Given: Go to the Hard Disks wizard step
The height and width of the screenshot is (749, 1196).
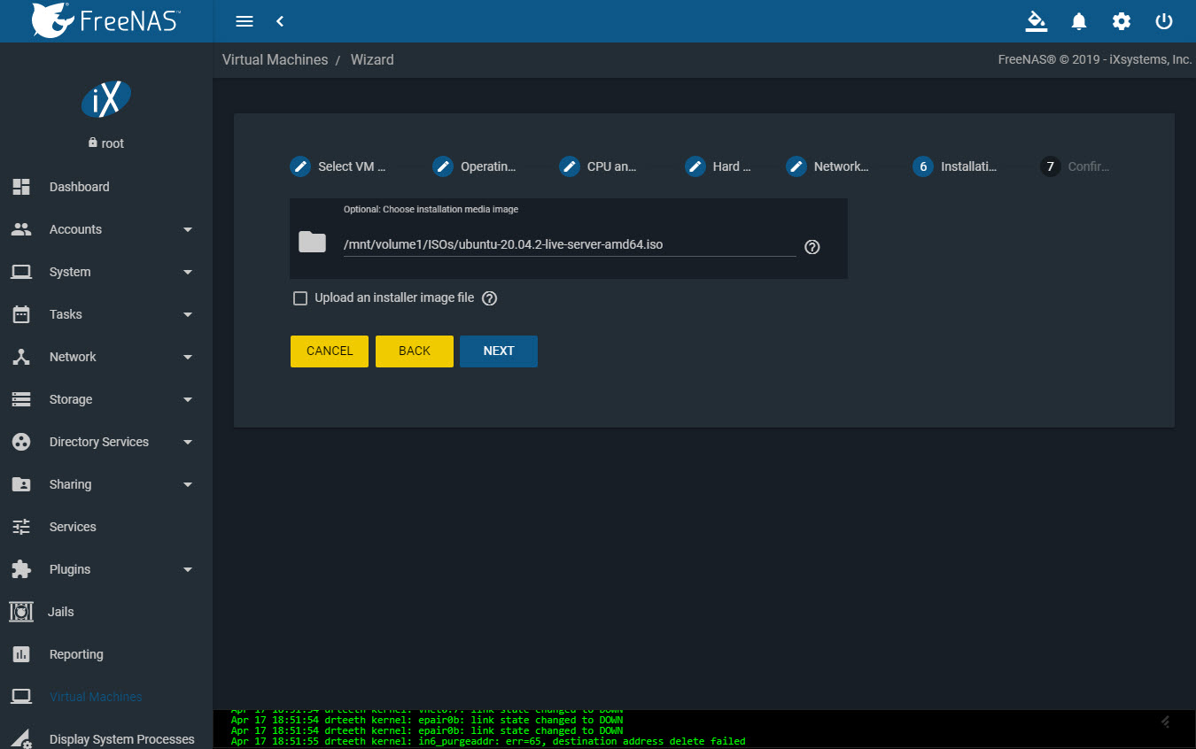Looking at the screenshot, I should click(718, 166).
